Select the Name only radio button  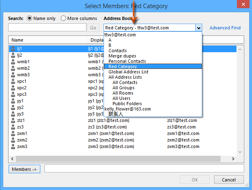(x=29, y=18)
